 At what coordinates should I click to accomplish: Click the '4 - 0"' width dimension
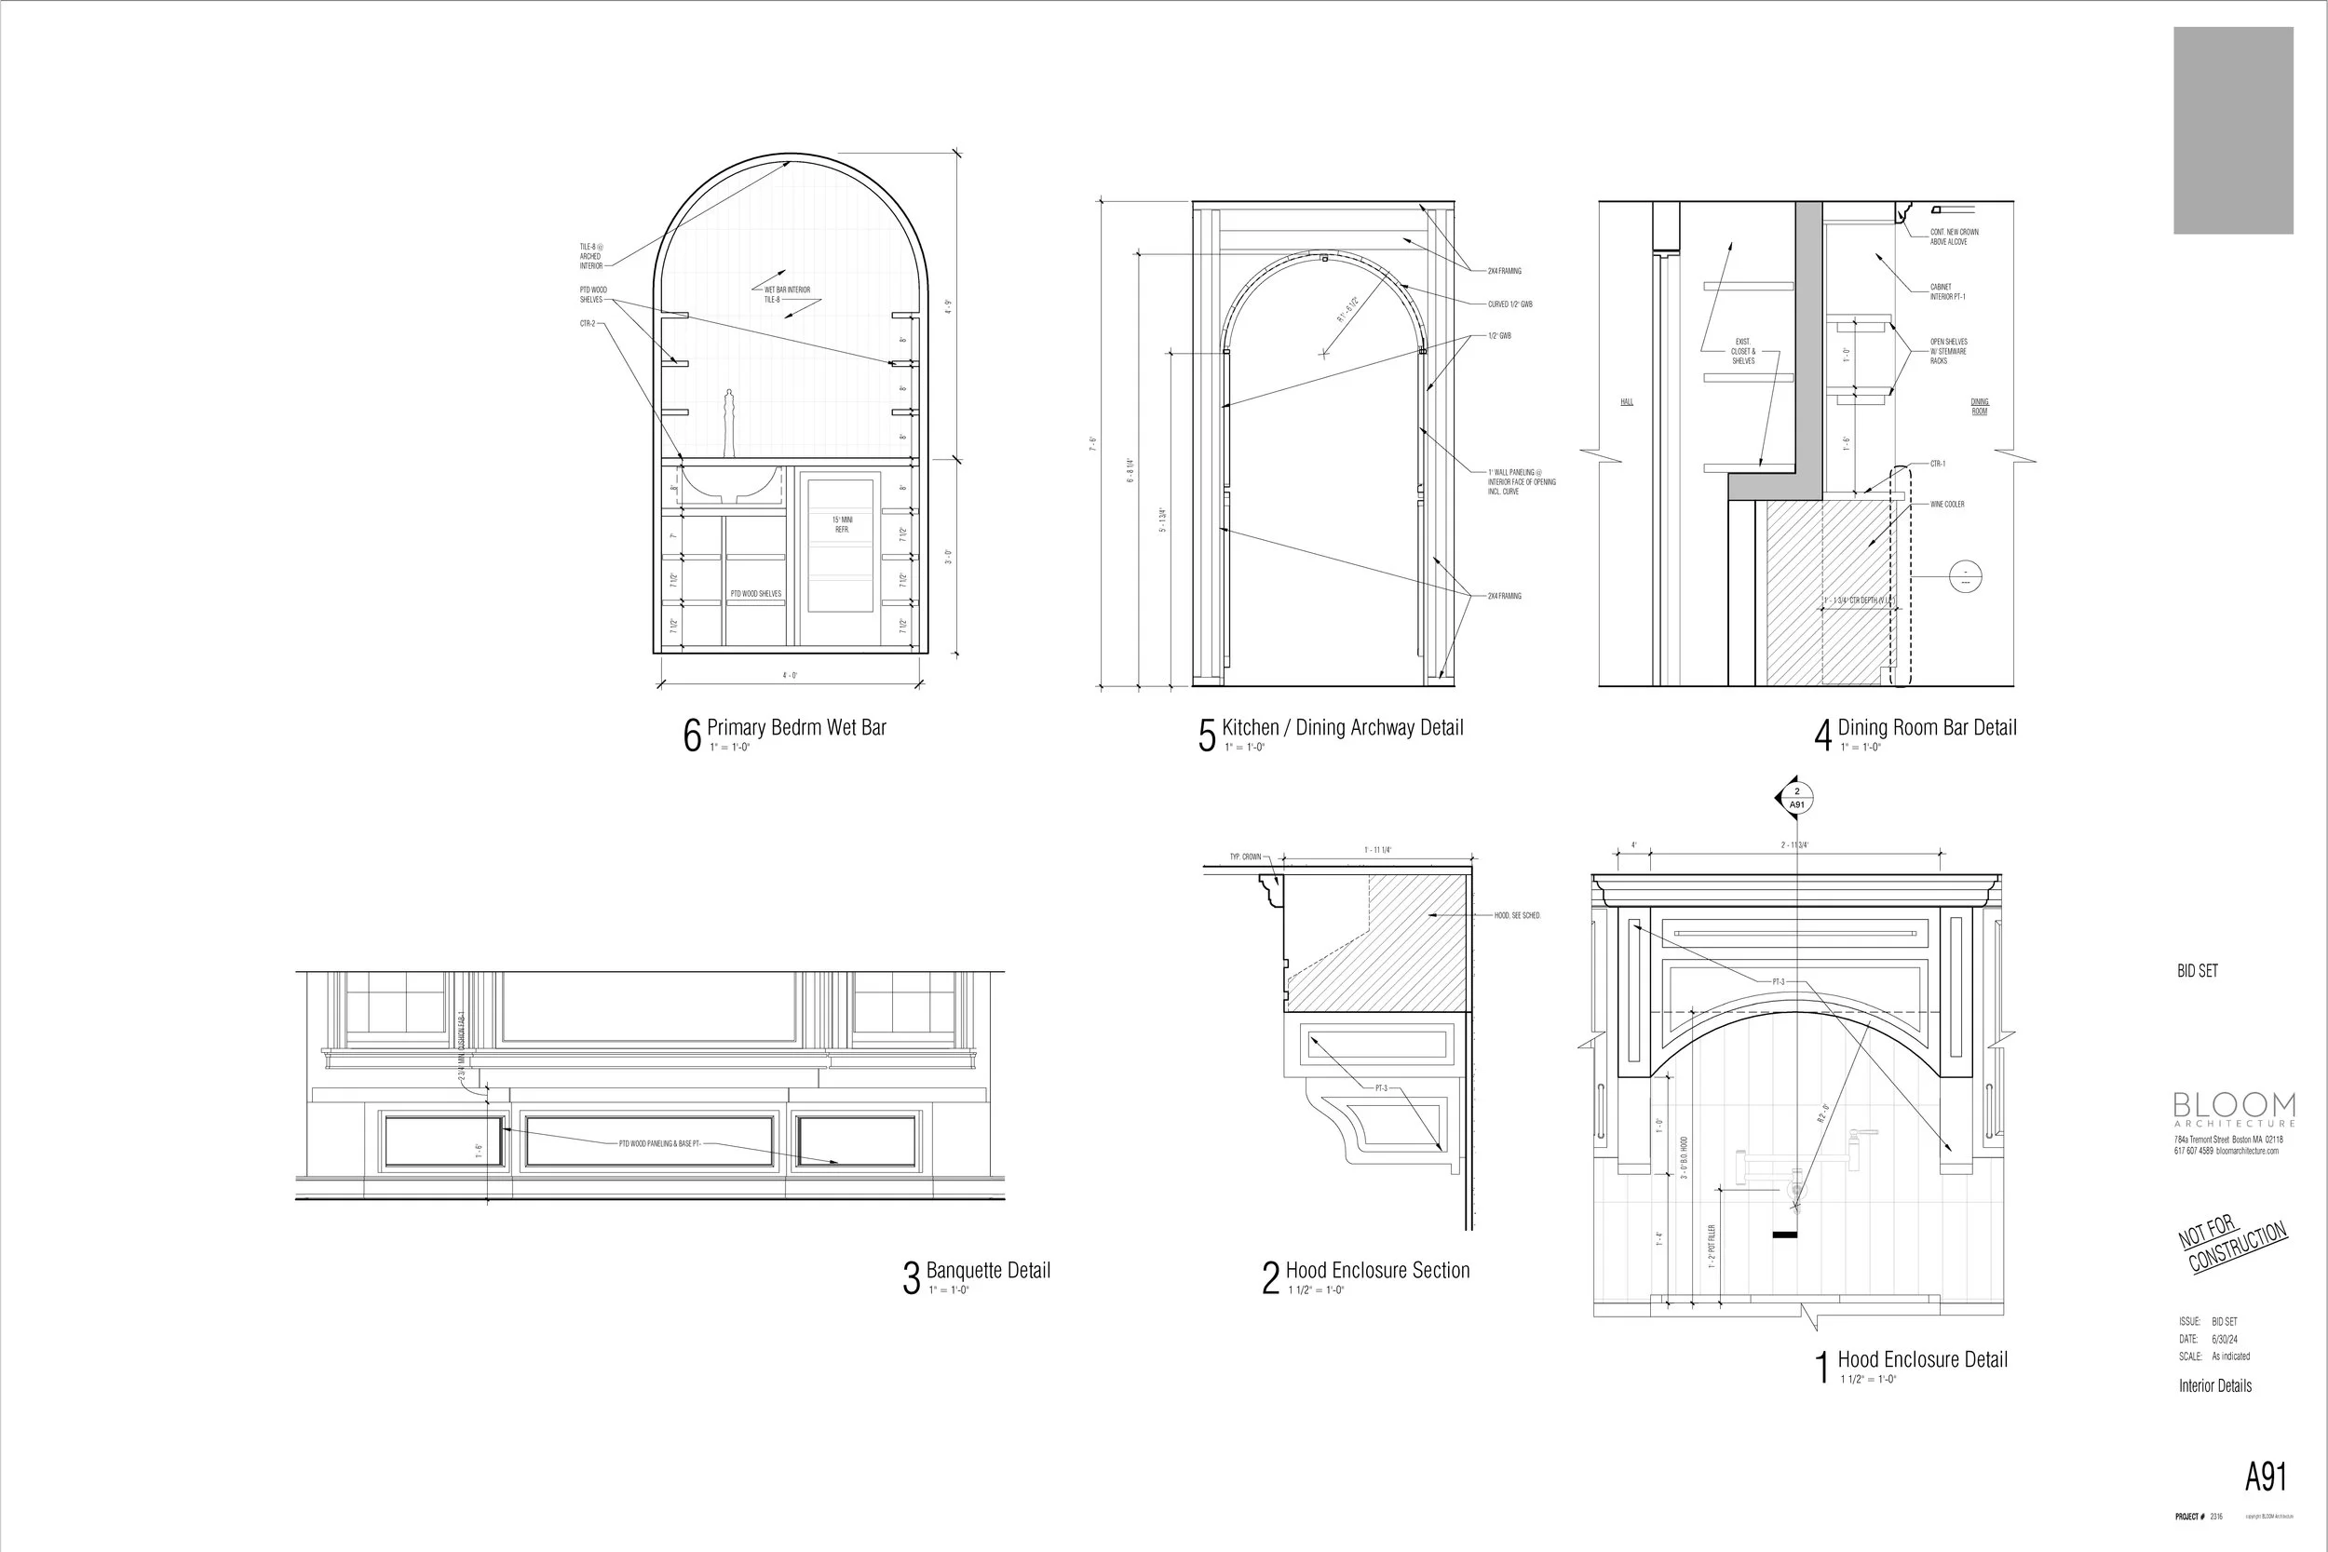[790, 676]
